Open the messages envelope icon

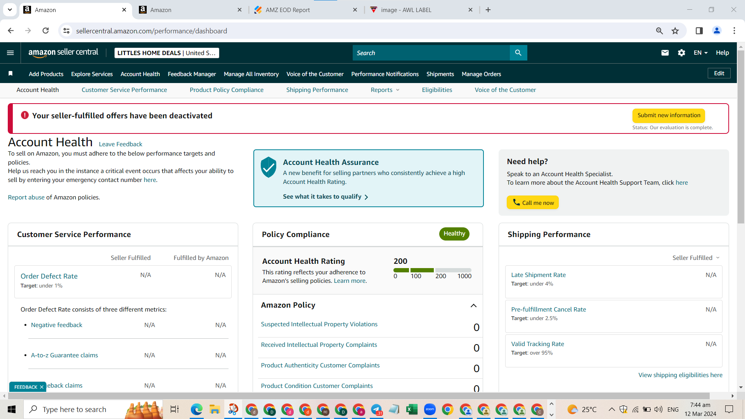coord(665,53)
